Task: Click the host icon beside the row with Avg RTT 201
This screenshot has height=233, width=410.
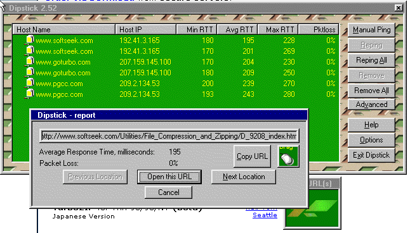Action: pos(30,51)
